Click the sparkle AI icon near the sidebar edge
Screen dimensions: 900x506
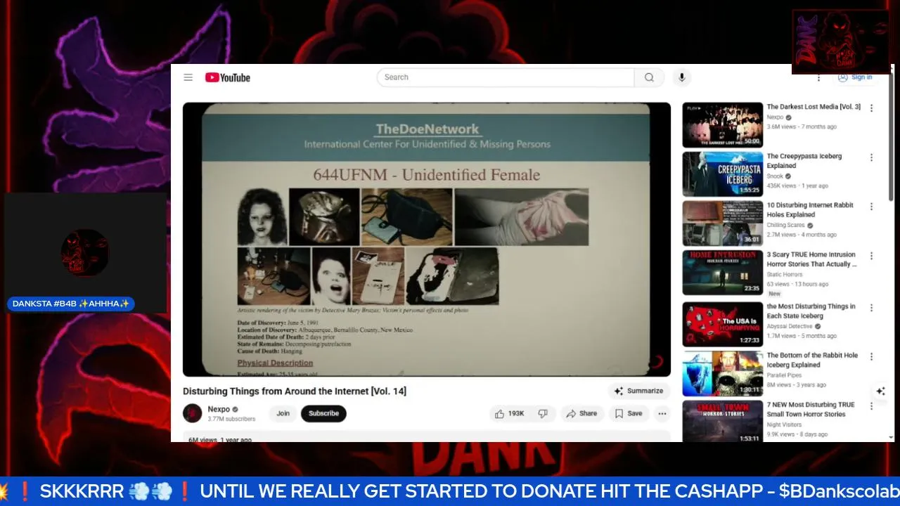click(880, 391)
